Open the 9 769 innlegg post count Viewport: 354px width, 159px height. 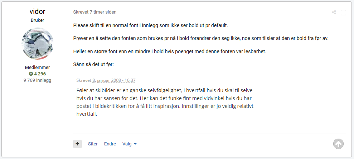point(38,80)
